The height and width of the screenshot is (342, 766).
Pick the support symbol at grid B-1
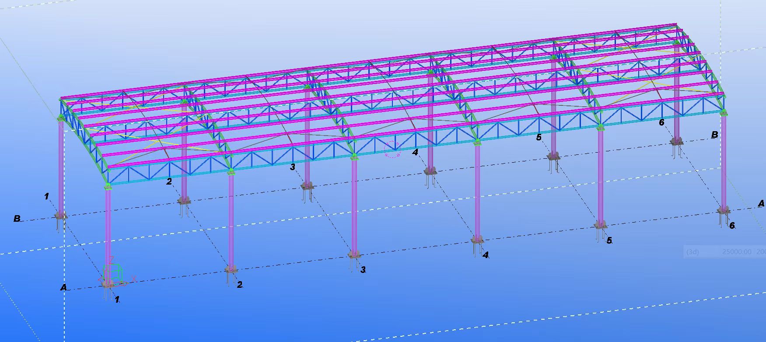point(61,216)
